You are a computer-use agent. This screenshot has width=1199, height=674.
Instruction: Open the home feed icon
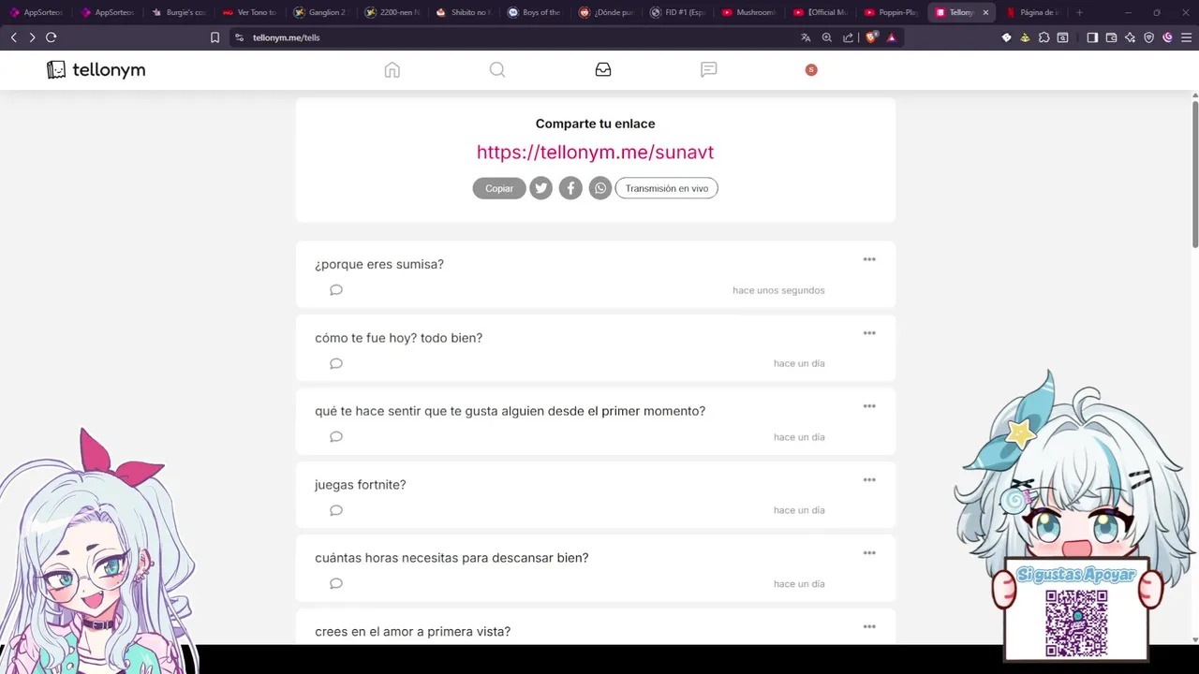[x=392, y=70]
